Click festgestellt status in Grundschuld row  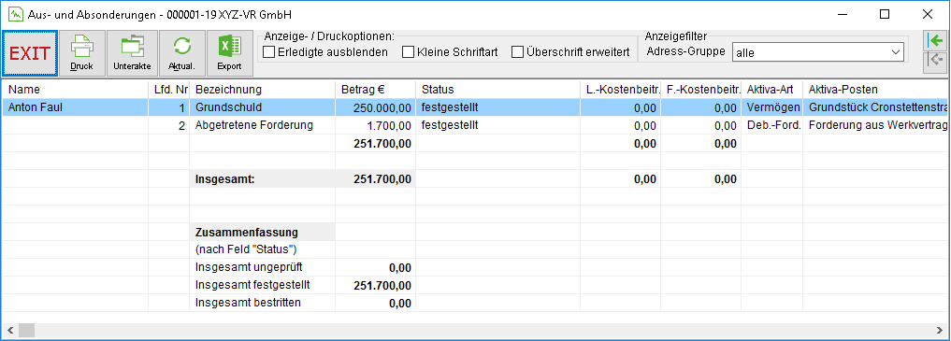point(498,107)
